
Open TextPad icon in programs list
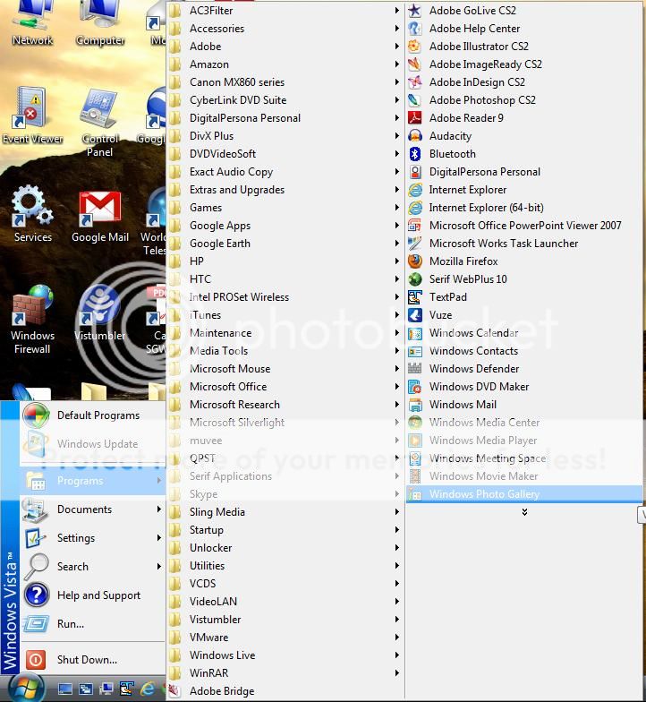tap(415, 297)
